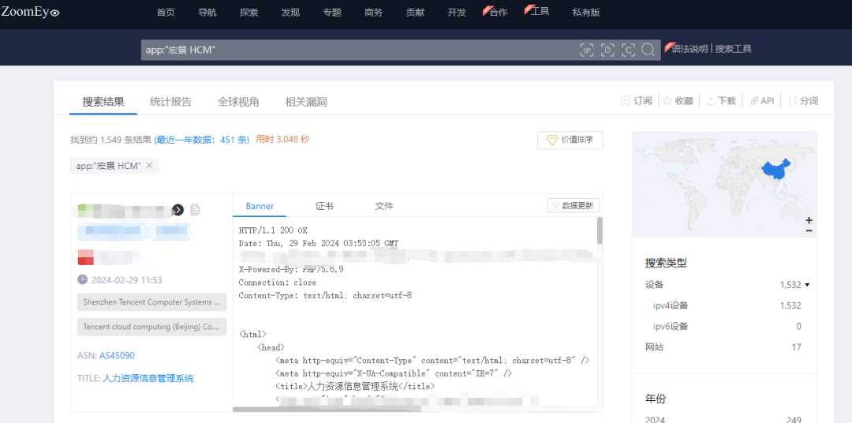Image resolution: width=852 pixels, height=423 pixels.
Task: Zoom in the map with plus icon
Action: tap(809, 220)
